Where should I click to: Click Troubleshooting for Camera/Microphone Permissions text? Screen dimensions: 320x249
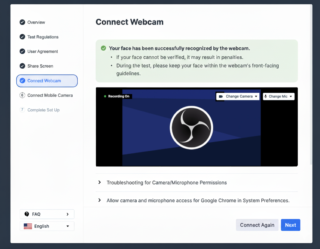coord(167,183)
